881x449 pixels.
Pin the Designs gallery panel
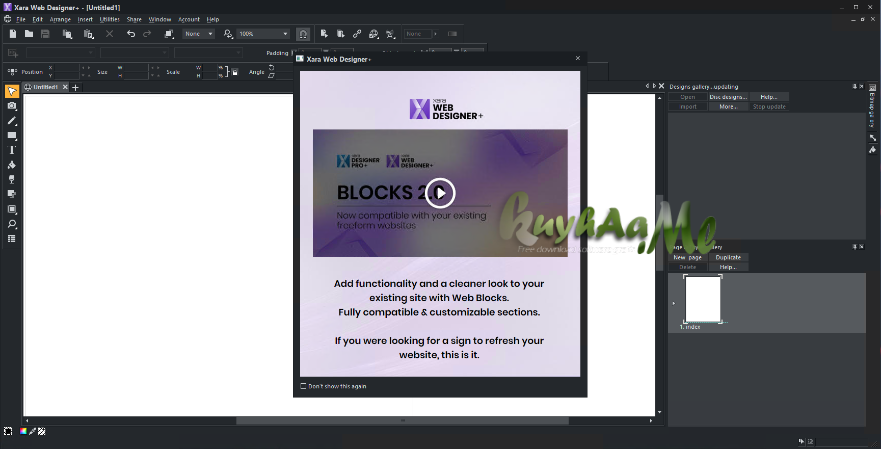point(855,87)
